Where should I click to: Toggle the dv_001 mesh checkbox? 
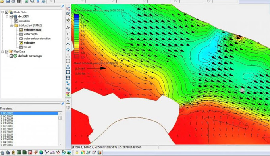coord(11,17)
